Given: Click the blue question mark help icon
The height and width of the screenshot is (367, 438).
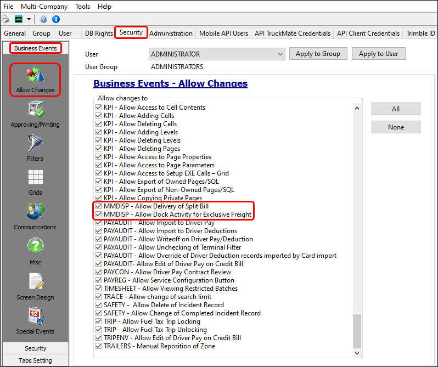Looking at the screenshot, I should 43,19.
